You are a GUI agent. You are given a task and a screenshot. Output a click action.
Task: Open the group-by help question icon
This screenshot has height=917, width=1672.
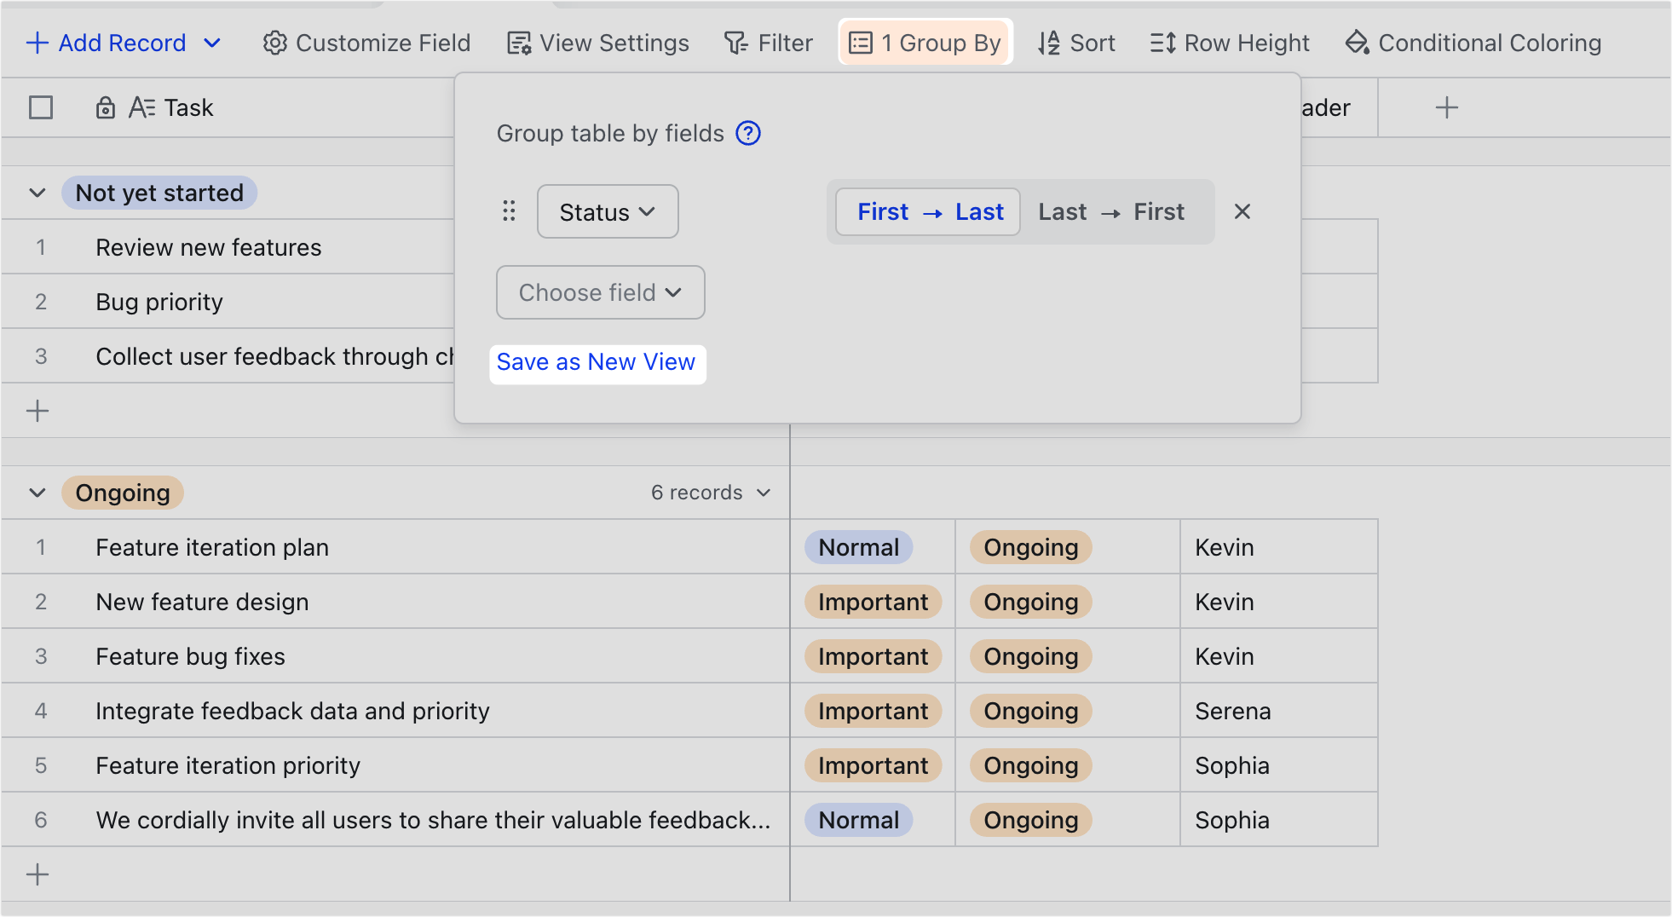tap(748, 133)
